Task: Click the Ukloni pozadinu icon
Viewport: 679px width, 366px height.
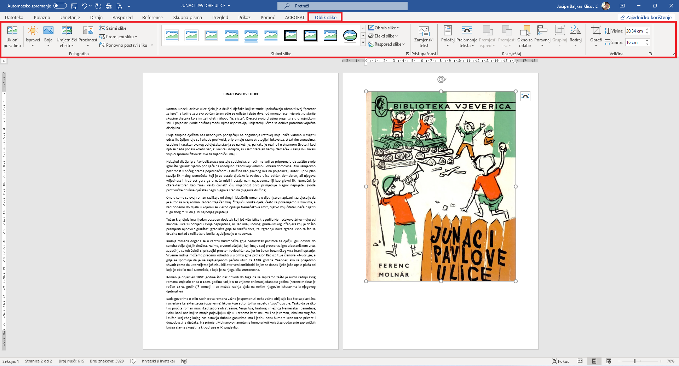Action: coord(12,31)
